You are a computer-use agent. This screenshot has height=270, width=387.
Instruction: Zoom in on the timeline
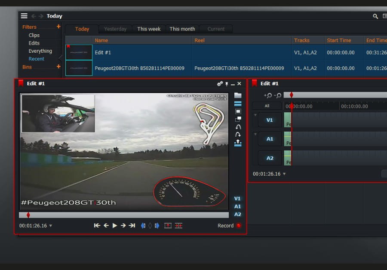pos(268,96)
